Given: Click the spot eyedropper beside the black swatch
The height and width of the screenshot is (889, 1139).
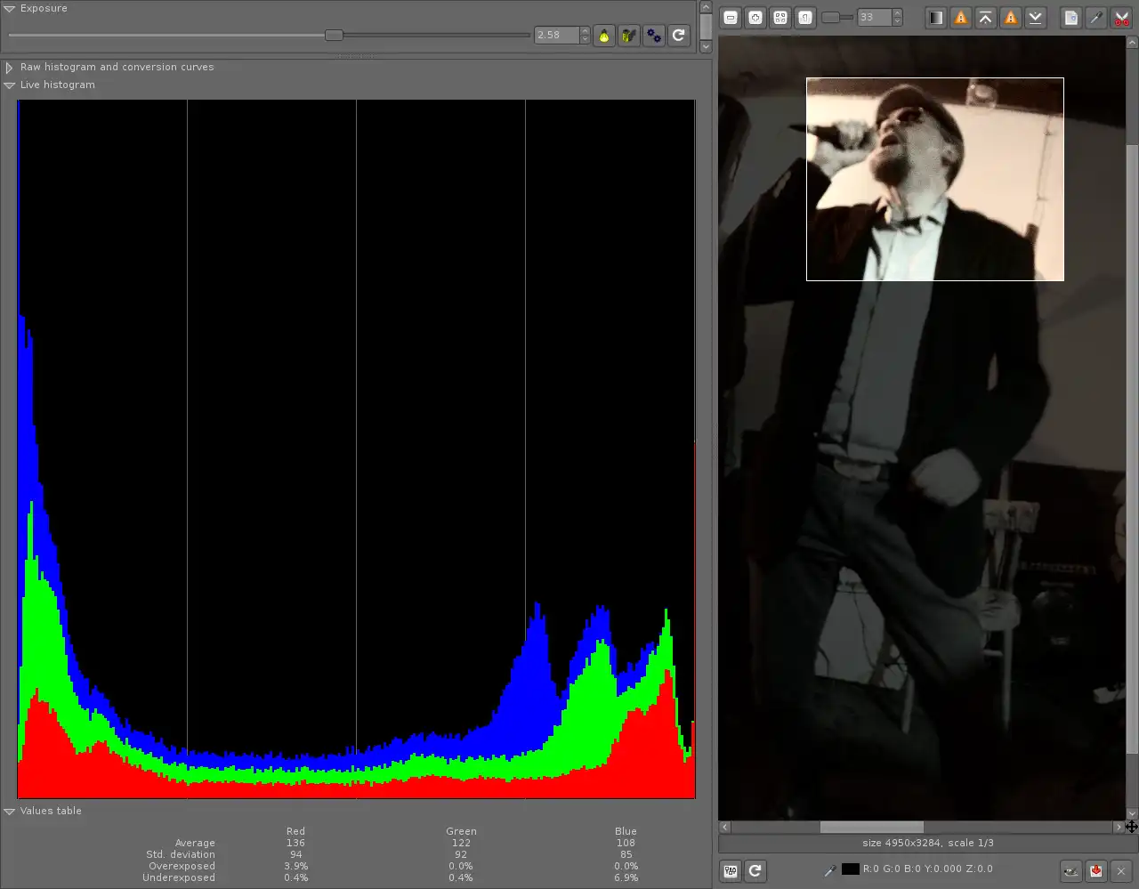Looking at the screenshot, I should pos(830,869).
